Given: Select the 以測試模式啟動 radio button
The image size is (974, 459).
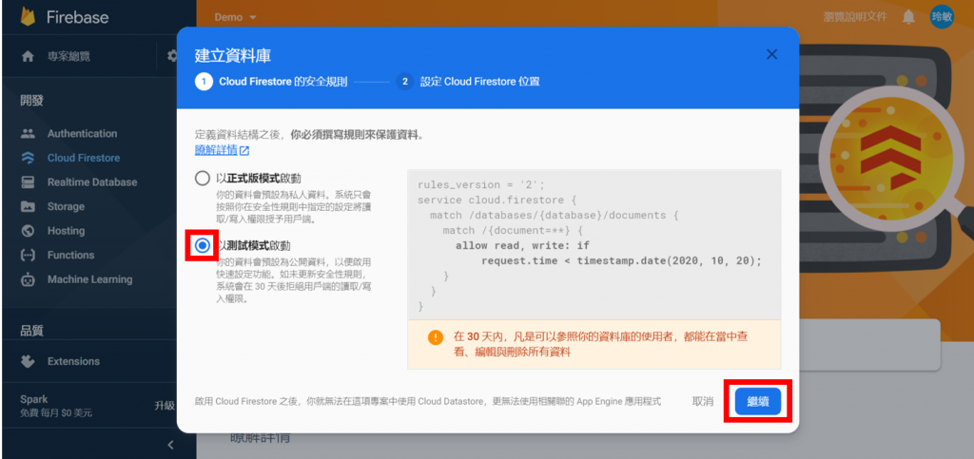Looking at the screenshot, I should coord(203,245).
